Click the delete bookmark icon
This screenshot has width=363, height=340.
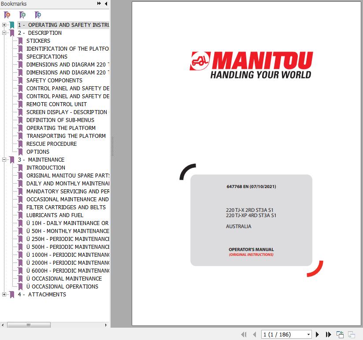(x=7, y=15)
